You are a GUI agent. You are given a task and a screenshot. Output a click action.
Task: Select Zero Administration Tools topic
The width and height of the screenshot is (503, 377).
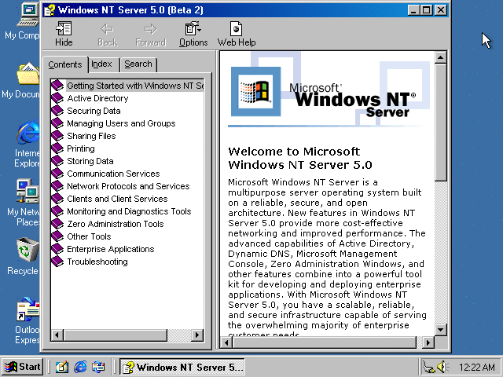coord(116,224)
